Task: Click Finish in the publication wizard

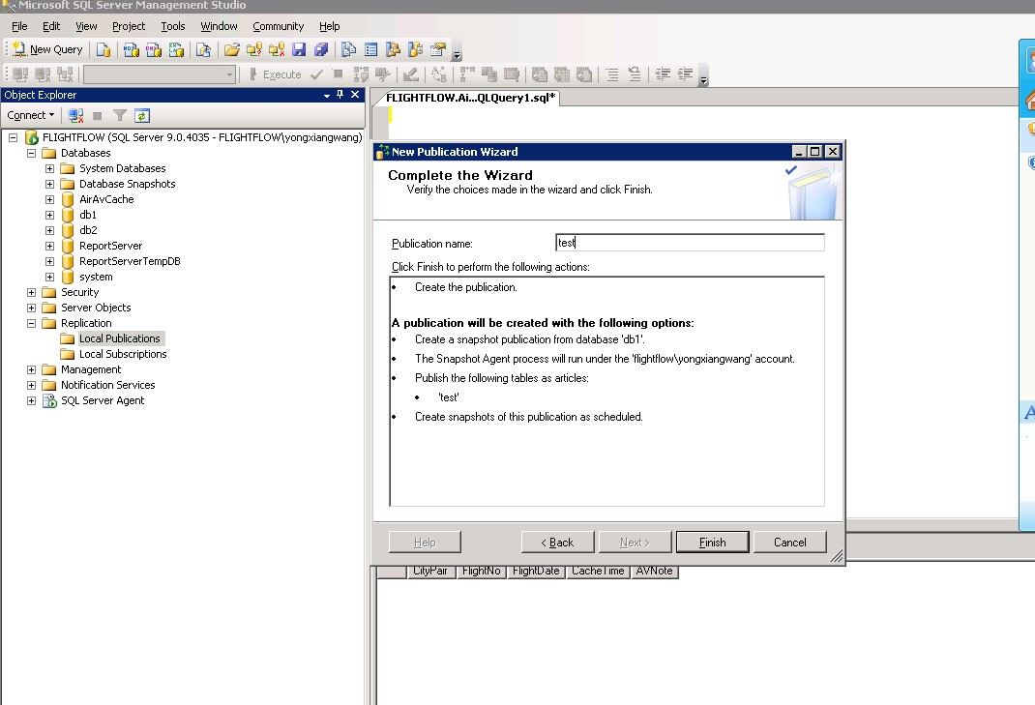Action: [712, 542]
